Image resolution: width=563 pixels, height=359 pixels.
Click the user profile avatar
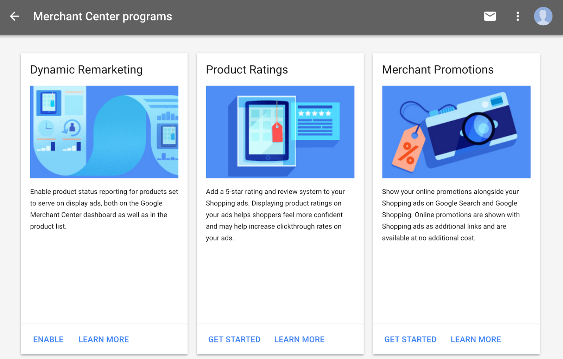pos(543,16)
